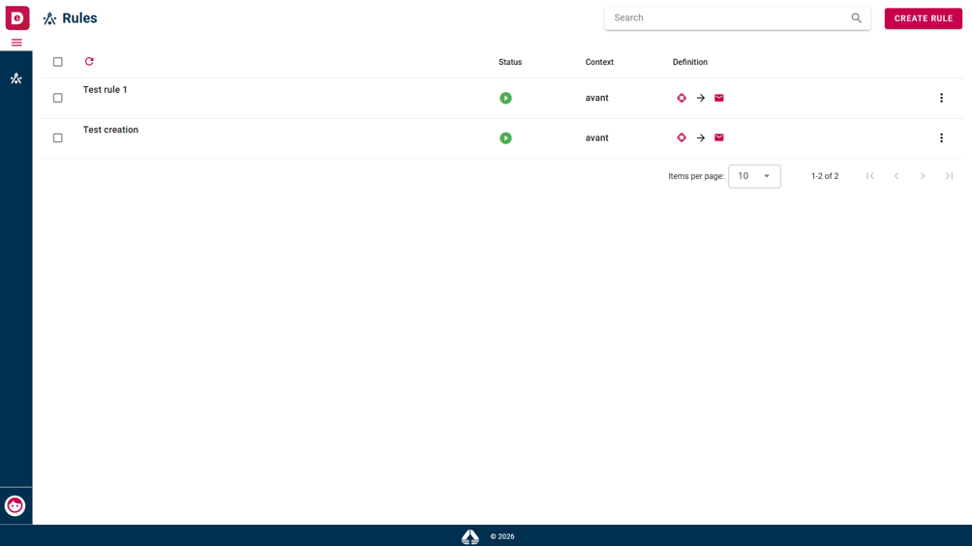Open the three-dot menu for Test creation
Viewport: 972px width, 546px height.
[x=941, y=138]
